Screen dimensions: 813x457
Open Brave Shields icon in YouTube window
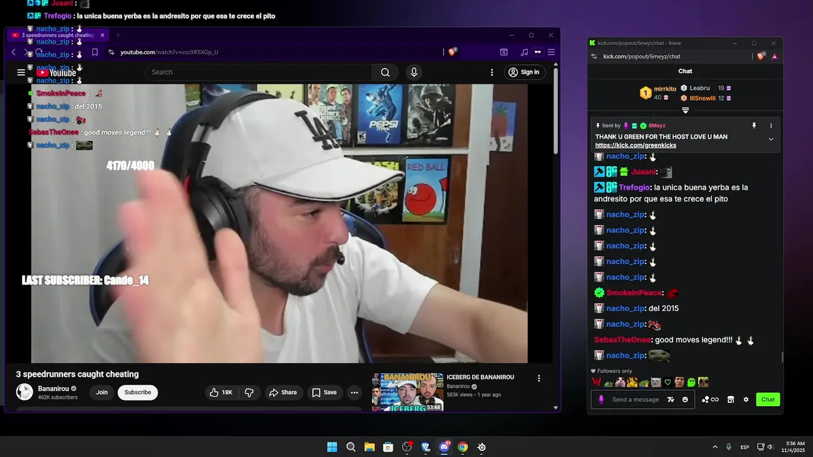[x=452, y=52]
